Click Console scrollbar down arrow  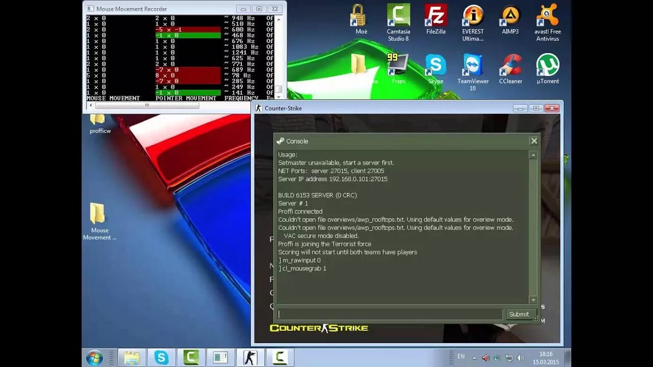pyautogui.click(x=533, y=300)
